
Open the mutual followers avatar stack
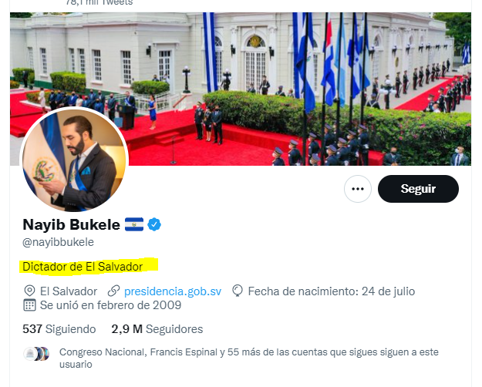(x=36, y=354)
